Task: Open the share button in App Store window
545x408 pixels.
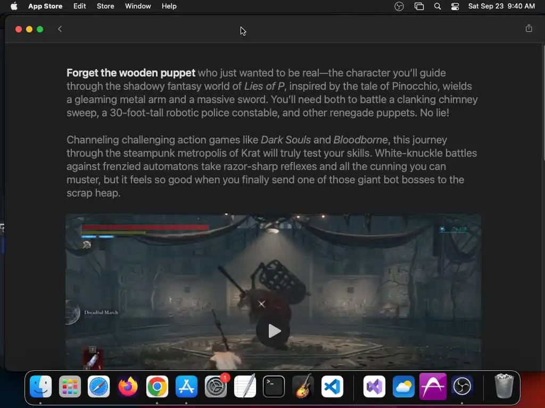Action: coord(529,29)
